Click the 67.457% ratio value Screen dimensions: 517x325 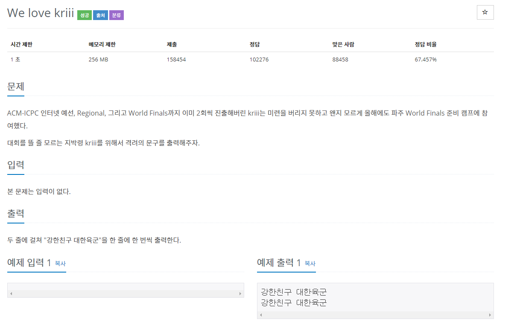426,60
